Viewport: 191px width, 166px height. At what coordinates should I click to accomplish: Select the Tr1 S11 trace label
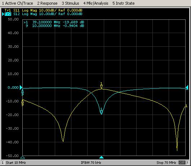[x=12, y=10]
